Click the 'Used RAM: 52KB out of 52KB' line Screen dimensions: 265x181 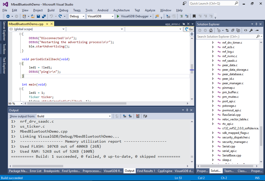click(57, 151)
